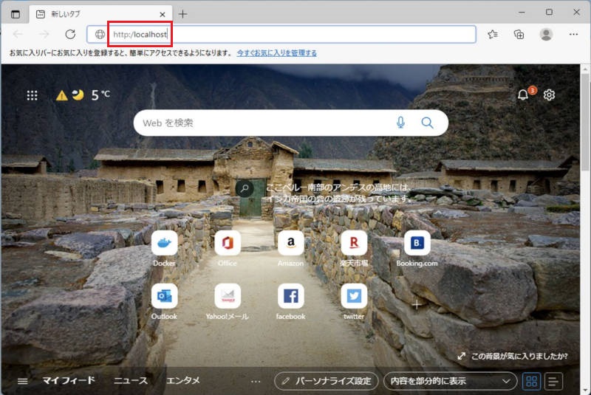
Task: Open page settings gear icon
Action: pyautogui.click(x=549, y=95)
